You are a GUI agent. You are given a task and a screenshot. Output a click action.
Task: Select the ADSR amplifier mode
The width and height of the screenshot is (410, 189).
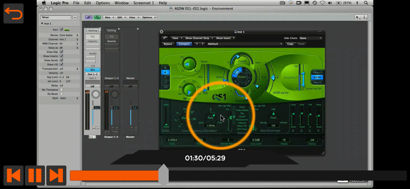317,77
